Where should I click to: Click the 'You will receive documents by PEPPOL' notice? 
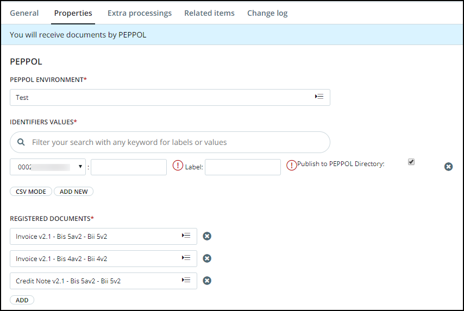[78, 35]
